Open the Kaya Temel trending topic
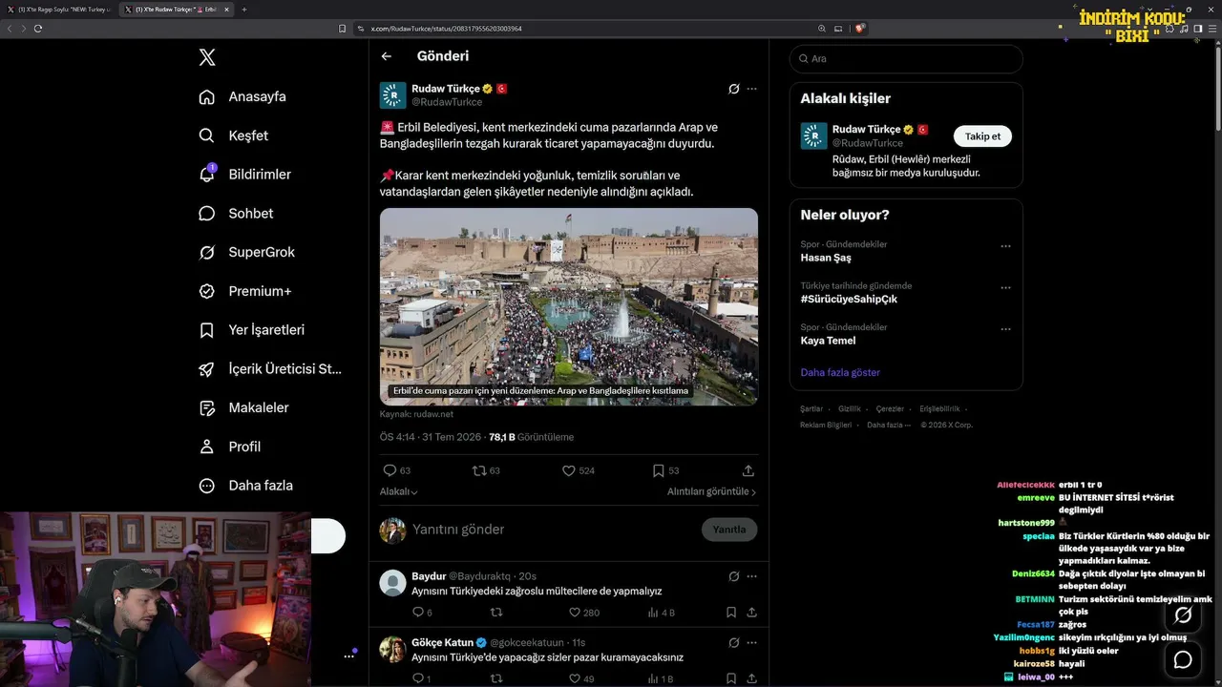Screen dimensions: 1222x687 click(828, 341)
